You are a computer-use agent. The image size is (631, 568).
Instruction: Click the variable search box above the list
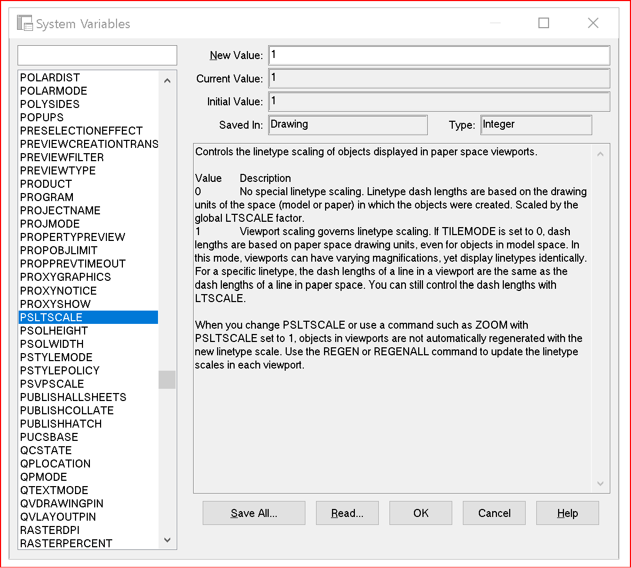pyautogui.click(x=97, y=55)
